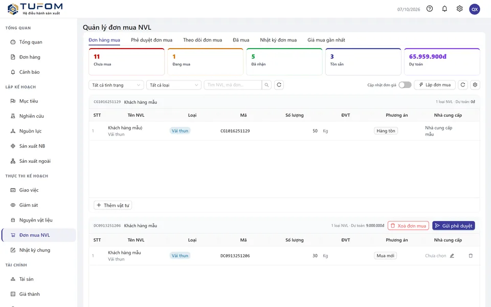
Task: Click the Lập đơn mua button
Action: [435, 85]
